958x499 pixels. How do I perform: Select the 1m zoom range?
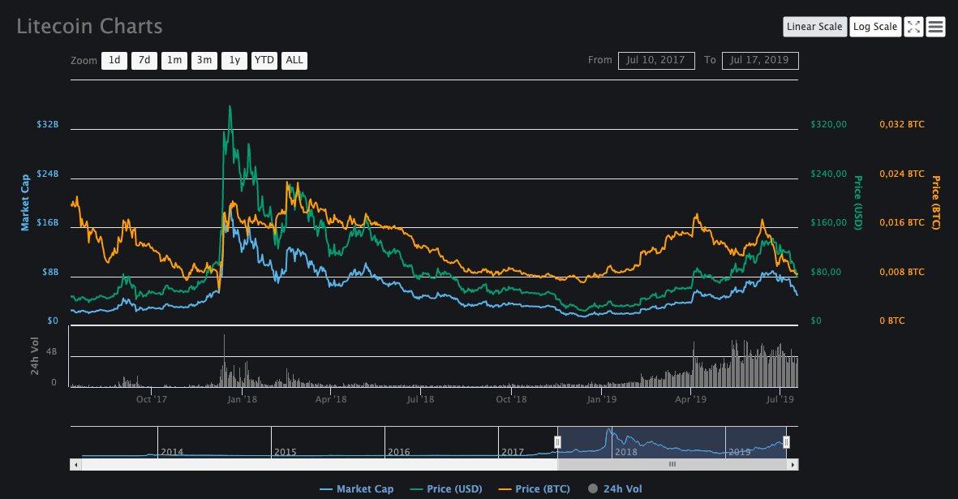coord(174,60)
